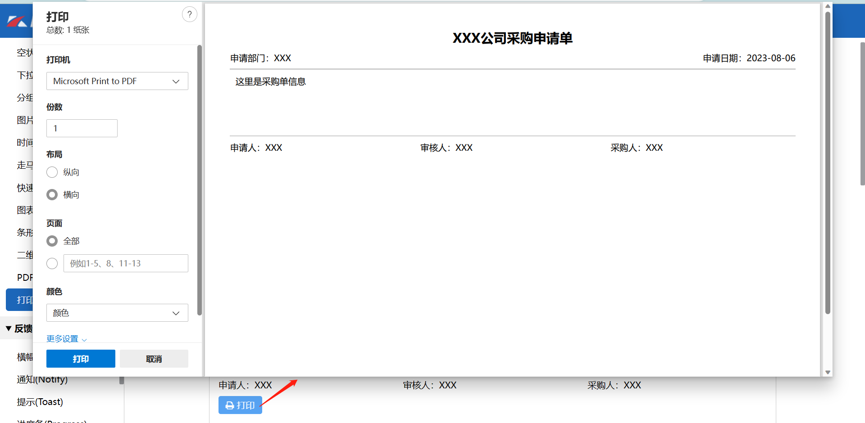Click 采购人：XXX in preview
The height and width of the screenshot is (423, 865).
pyautogui.click(x=637, y=148)
